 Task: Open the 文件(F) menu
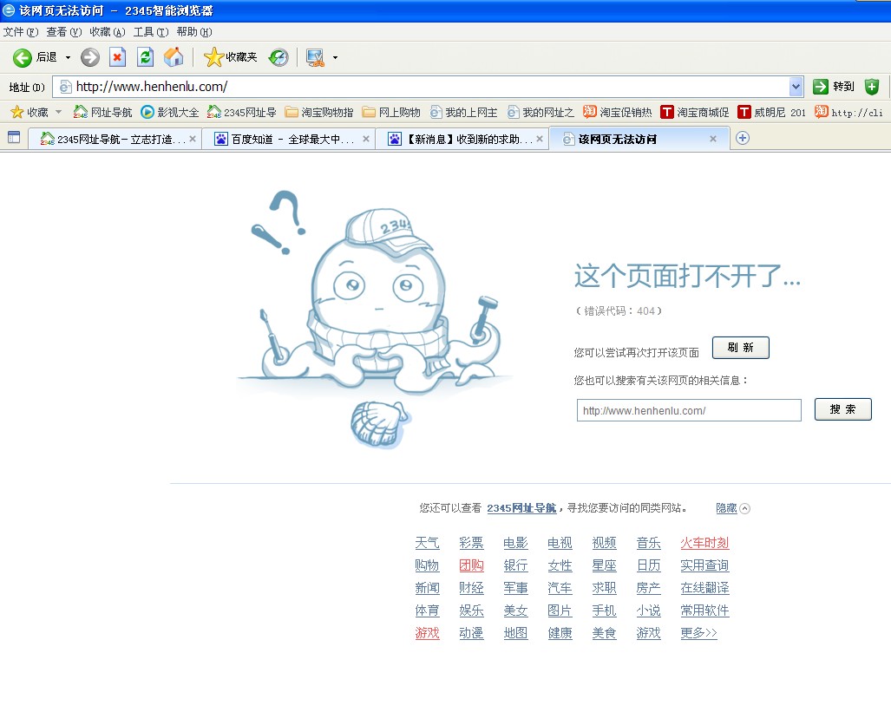(x=21, y=32)
